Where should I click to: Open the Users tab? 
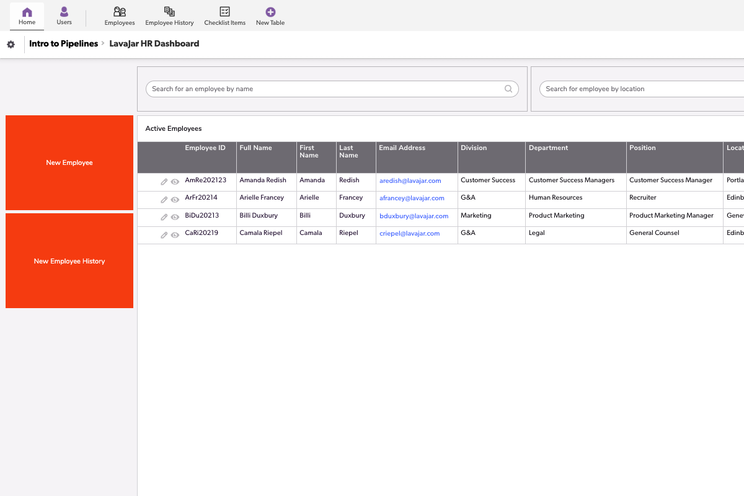pyautogui.click(x=64, y=16)
